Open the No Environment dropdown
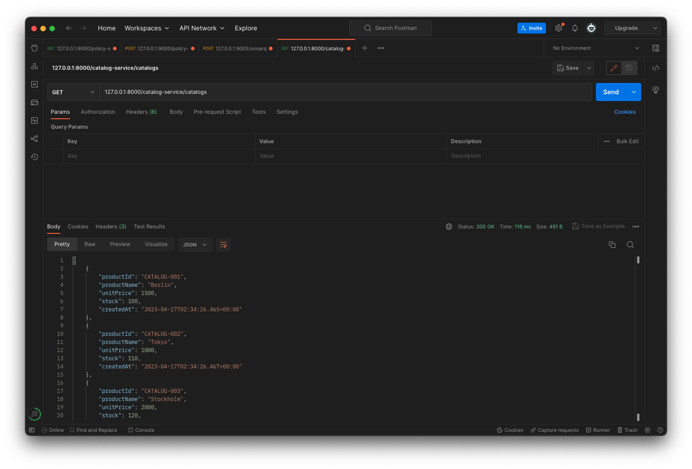Screen dimensions: 692x469 coord(596,48)
